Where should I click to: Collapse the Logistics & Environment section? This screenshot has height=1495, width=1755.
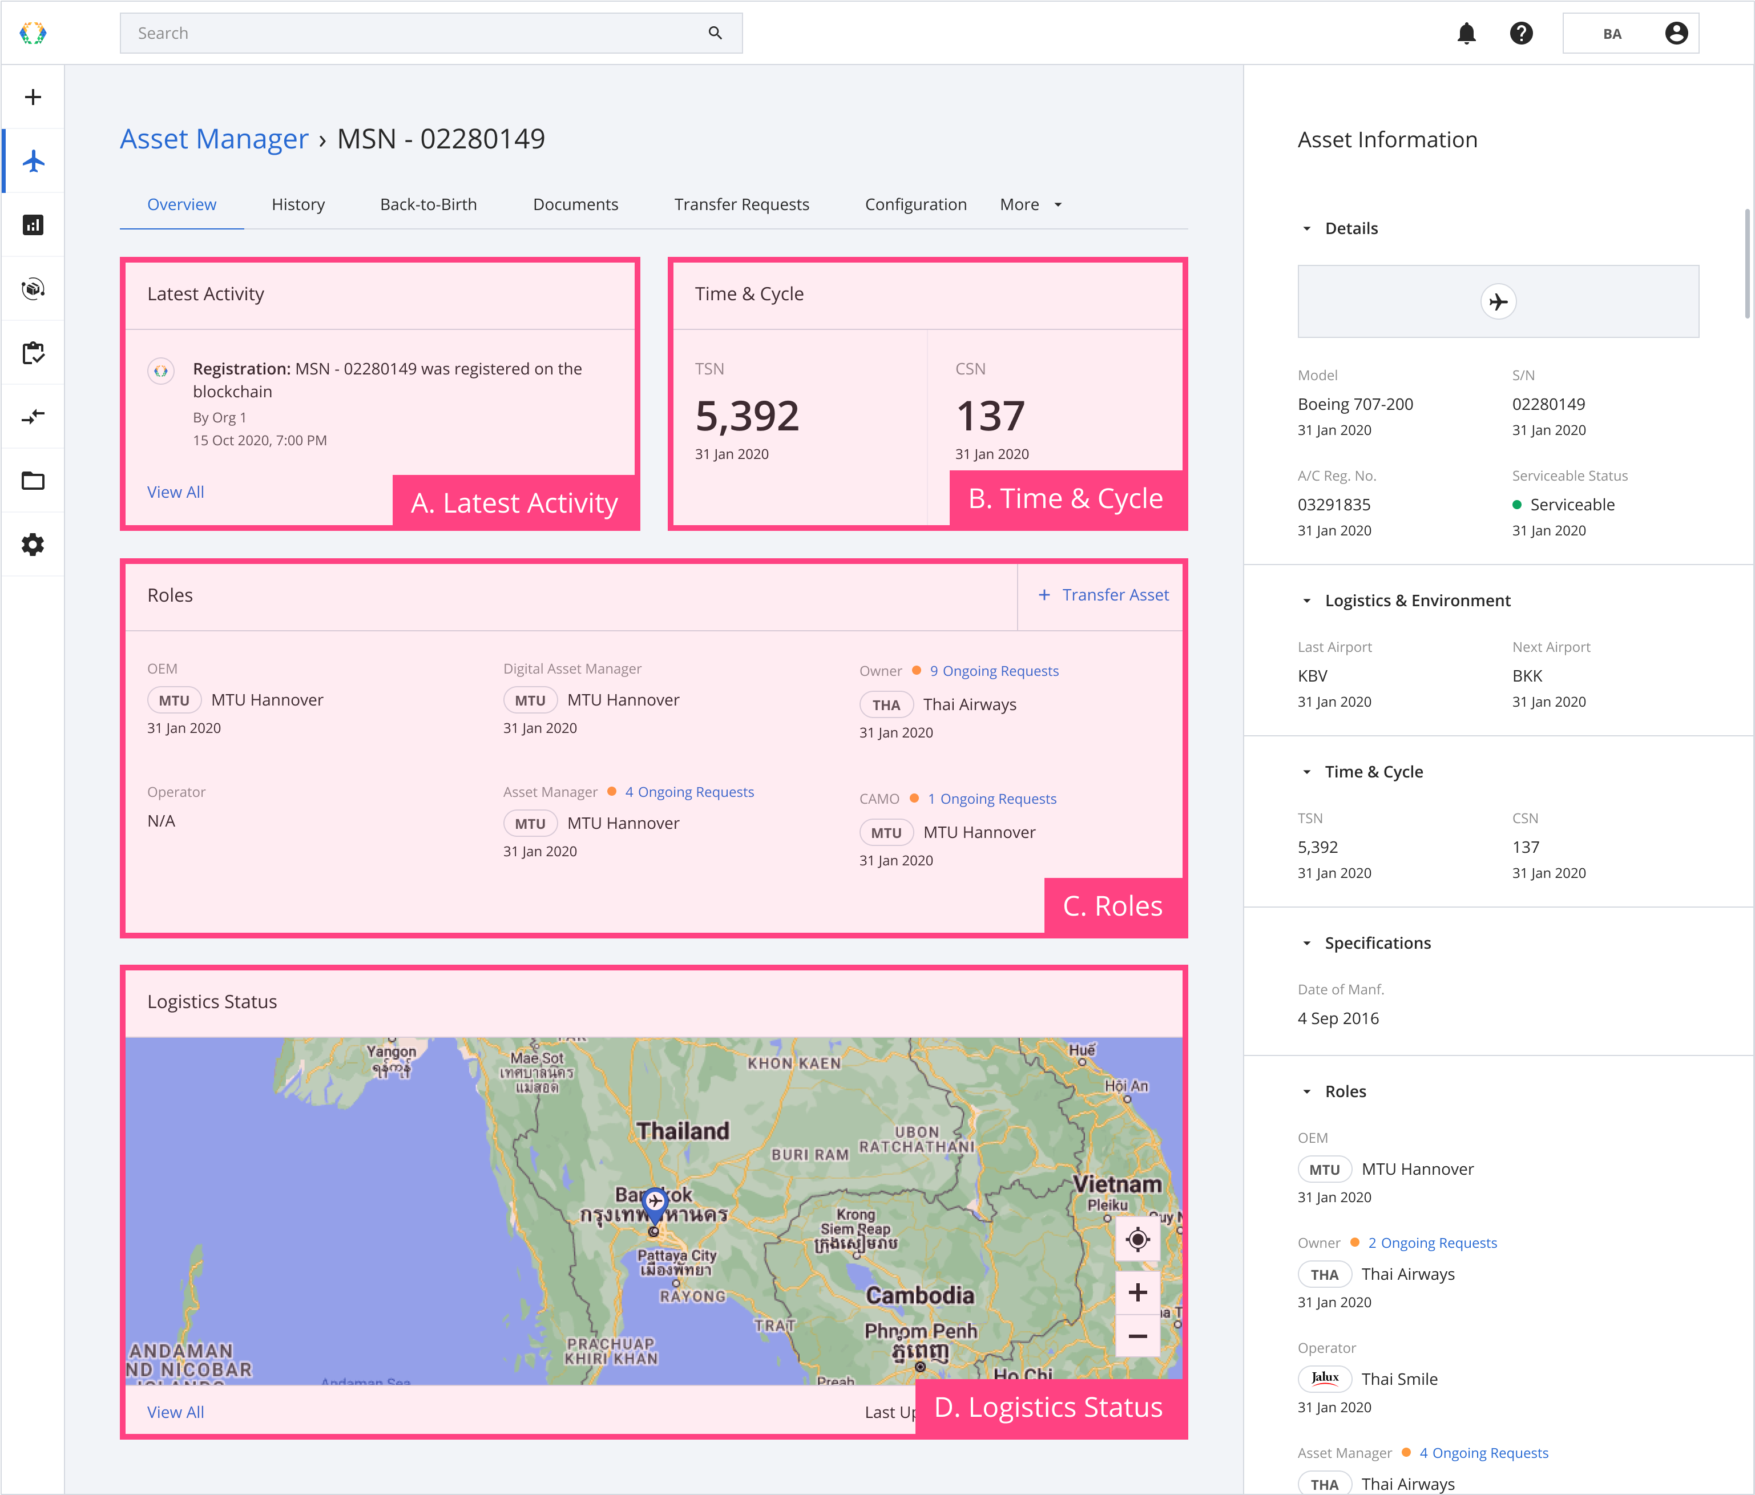coord(1306,601)
